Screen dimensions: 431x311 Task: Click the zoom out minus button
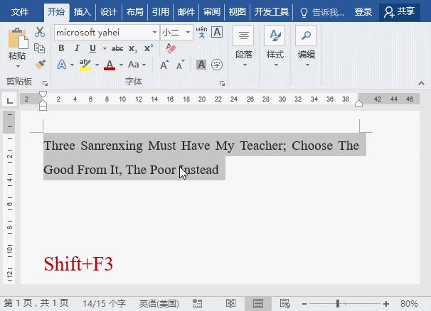point(304,304)
